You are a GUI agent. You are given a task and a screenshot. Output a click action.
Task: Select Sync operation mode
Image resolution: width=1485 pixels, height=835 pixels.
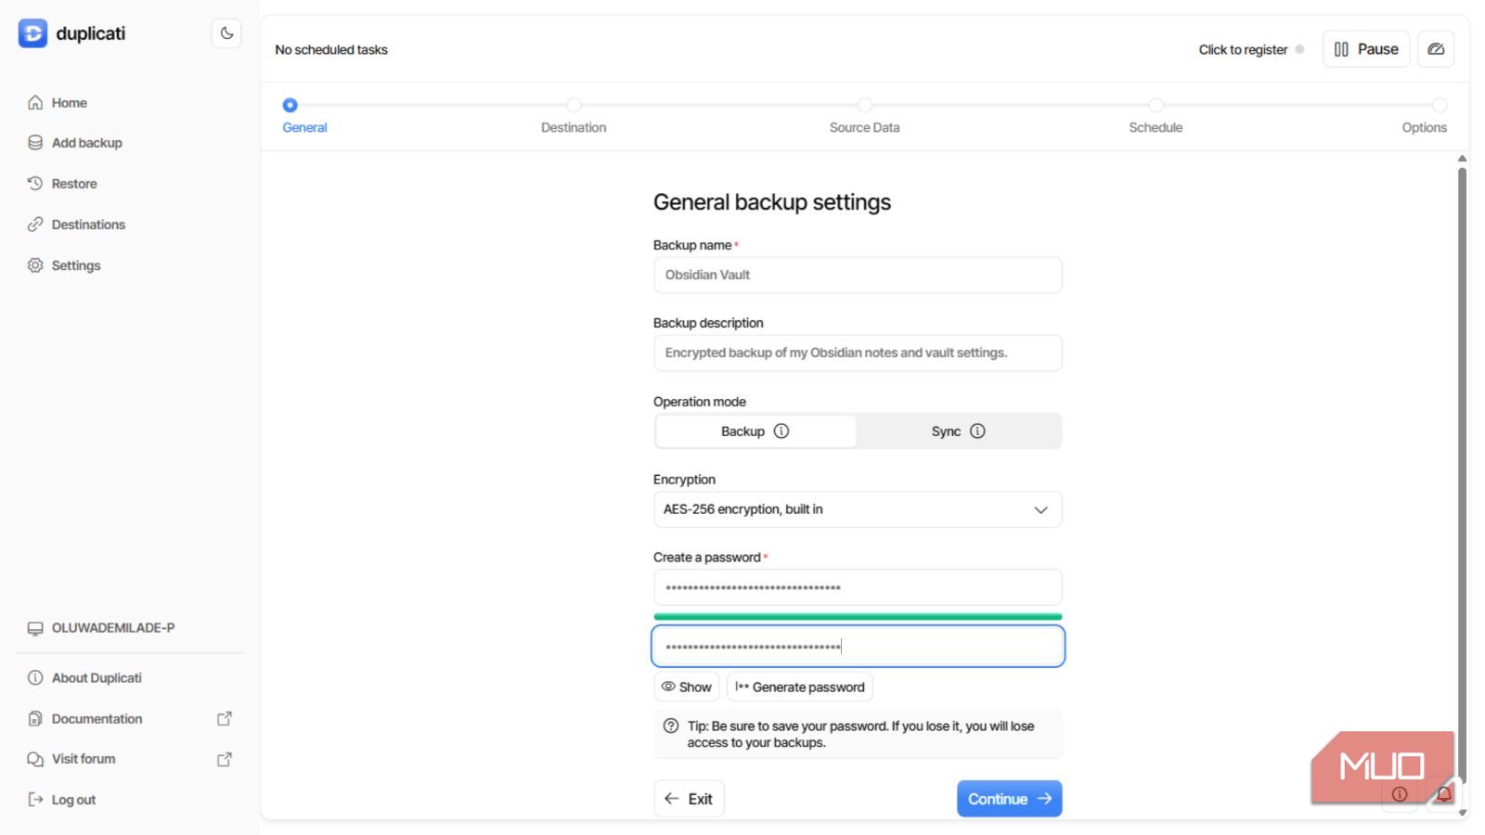coord(958,431)
